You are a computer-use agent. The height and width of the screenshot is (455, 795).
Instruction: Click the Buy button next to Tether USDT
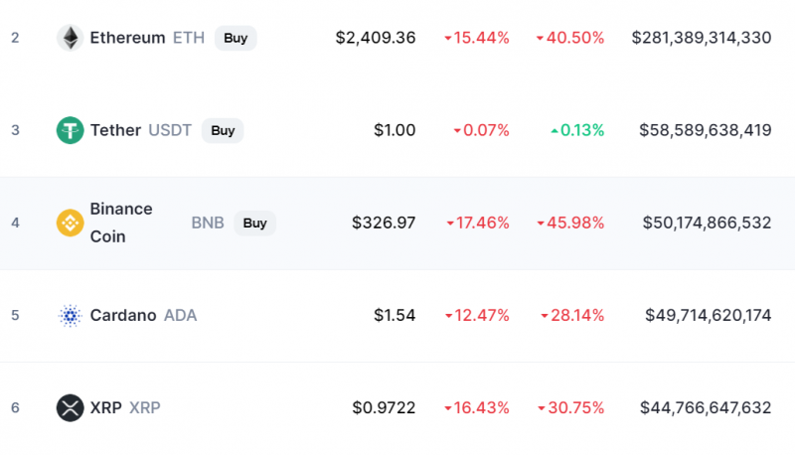[x=223, y=131]
